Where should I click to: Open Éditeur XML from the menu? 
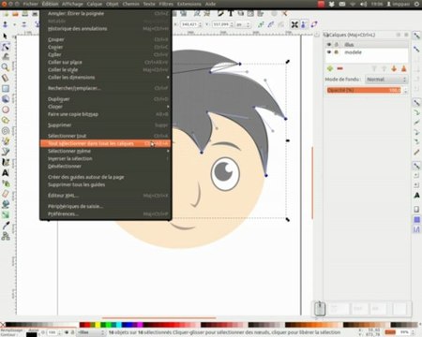coord(106,196)
